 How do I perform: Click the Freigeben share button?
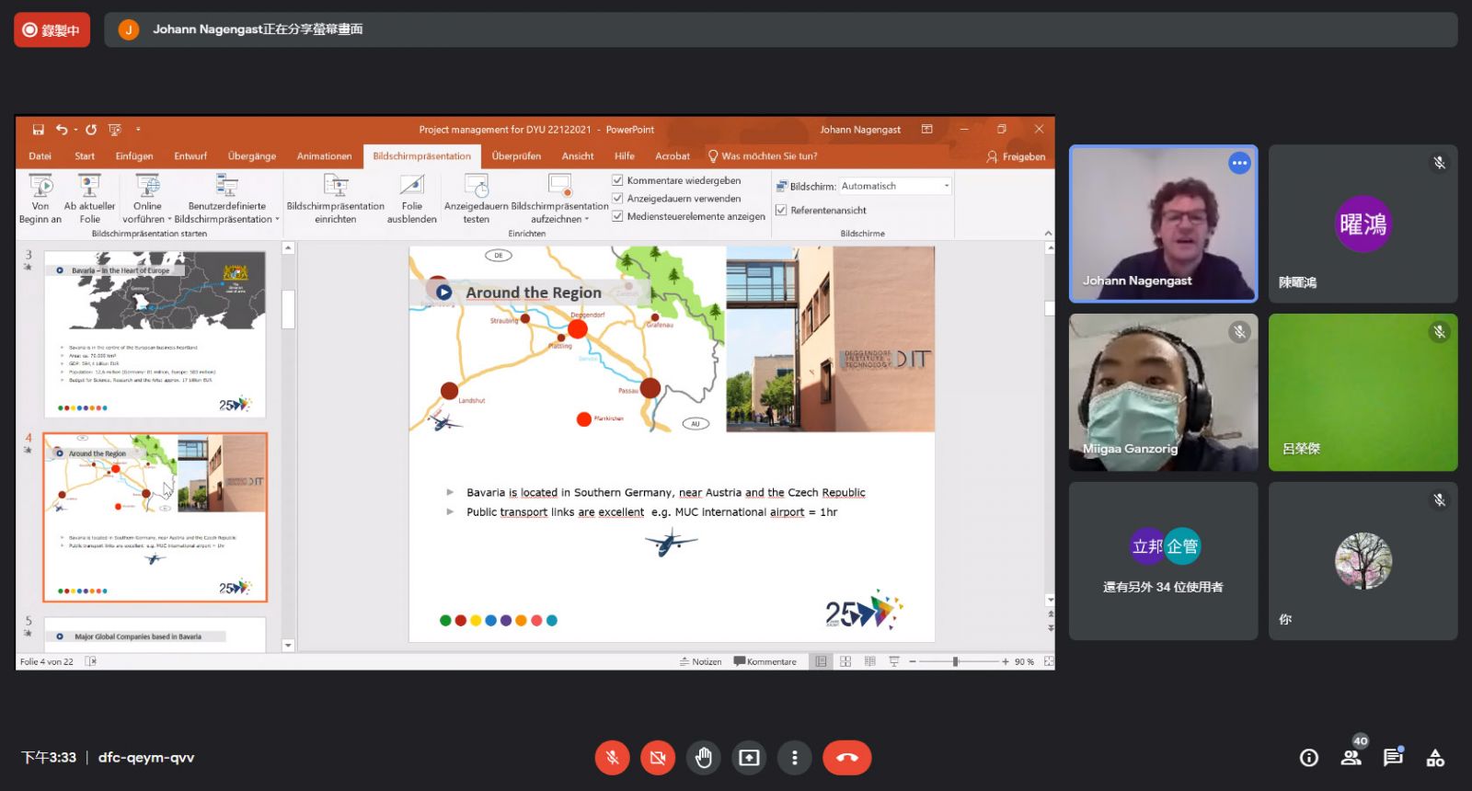tap(1016, 157)
